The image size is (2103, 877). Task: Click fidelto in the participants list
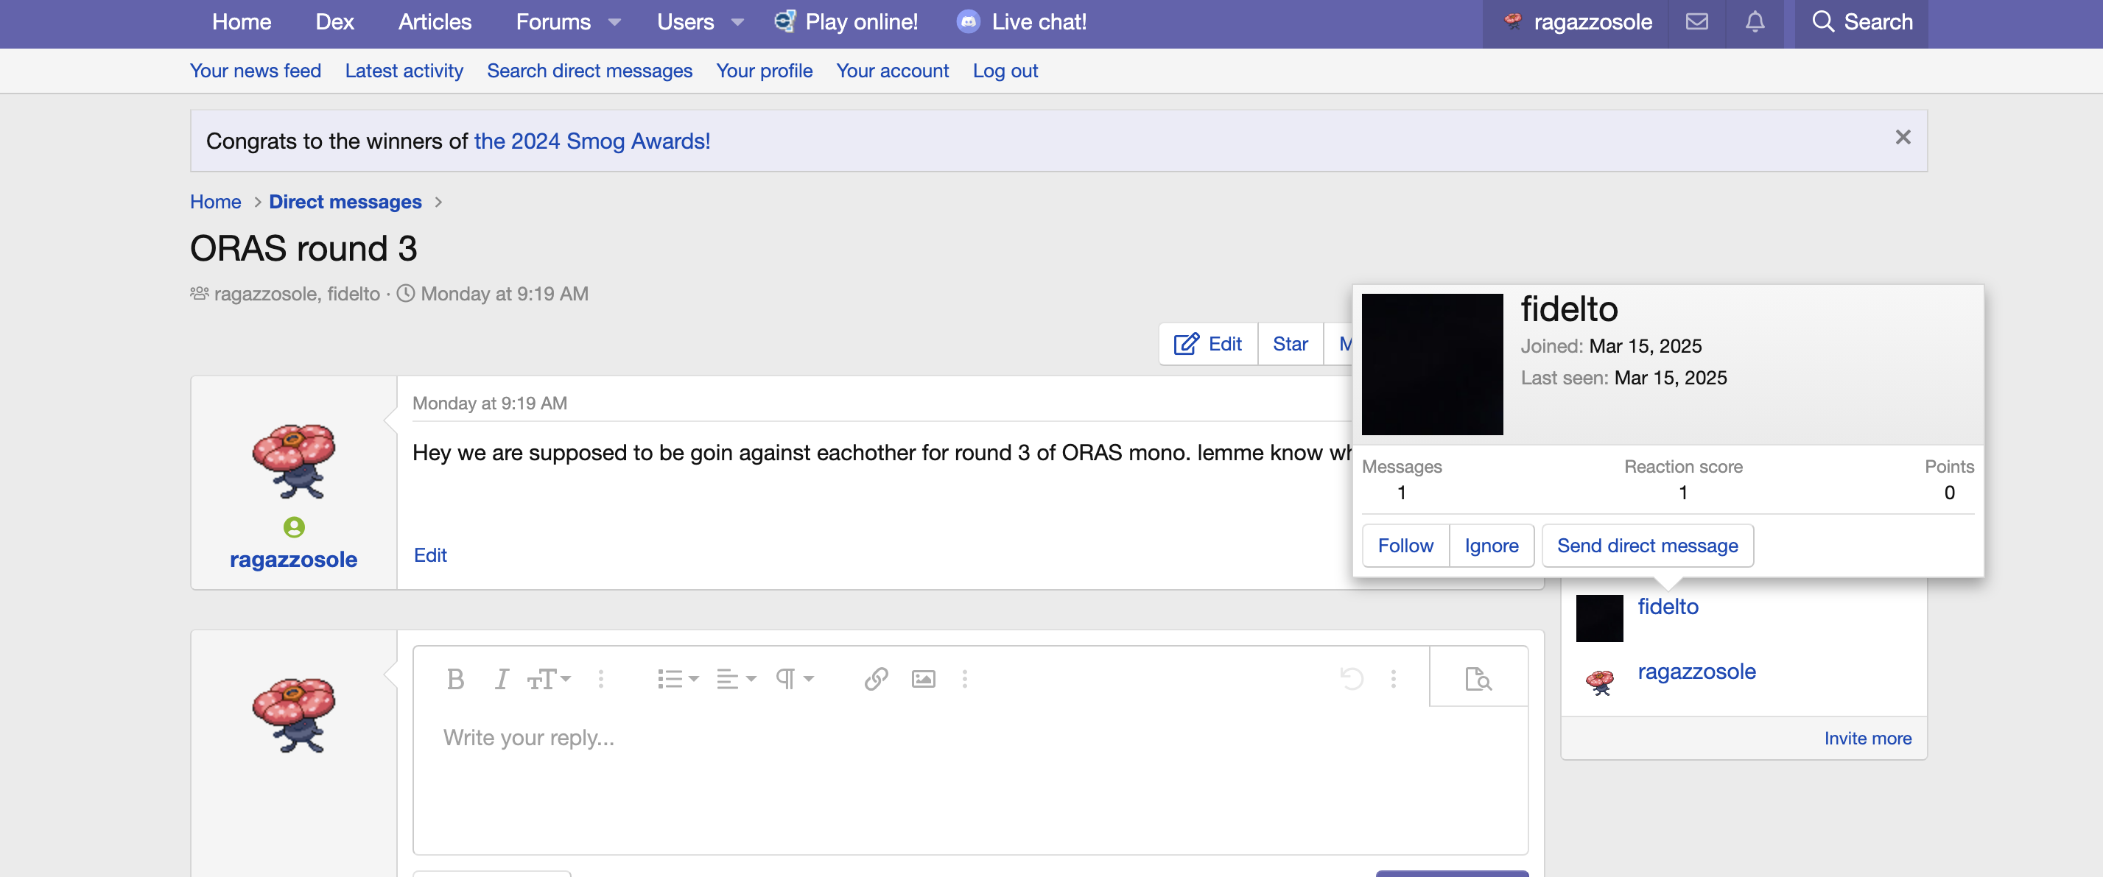pyautogui.click(x=1668, y=607)
